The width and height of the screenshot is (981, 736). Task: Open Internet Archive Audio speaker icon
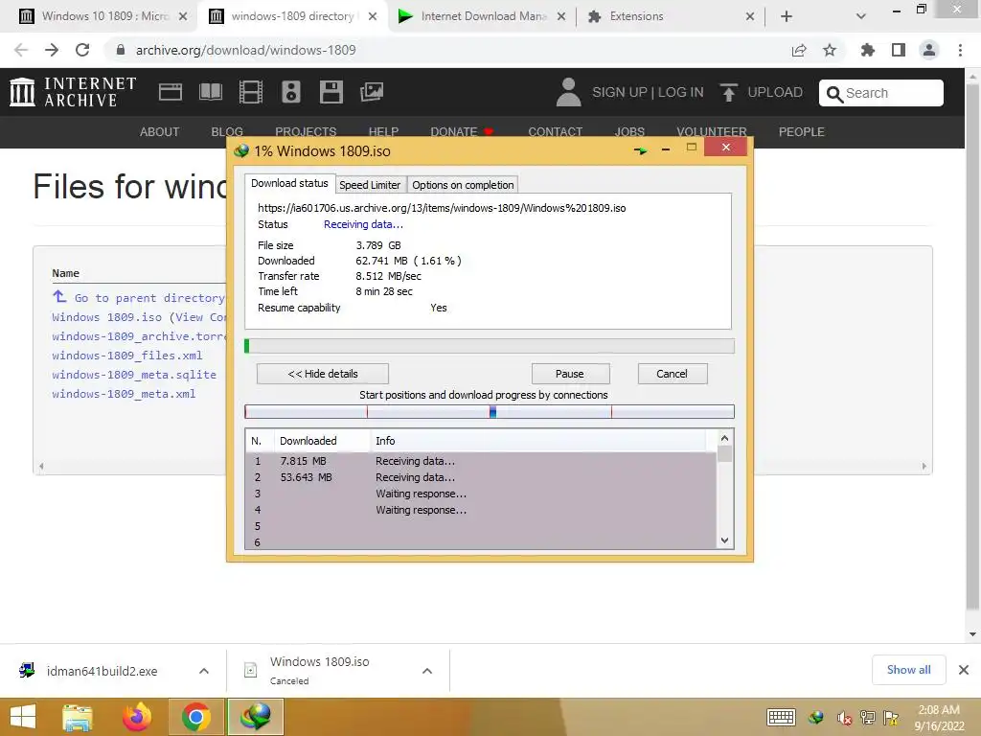click(x=291, y=92)
